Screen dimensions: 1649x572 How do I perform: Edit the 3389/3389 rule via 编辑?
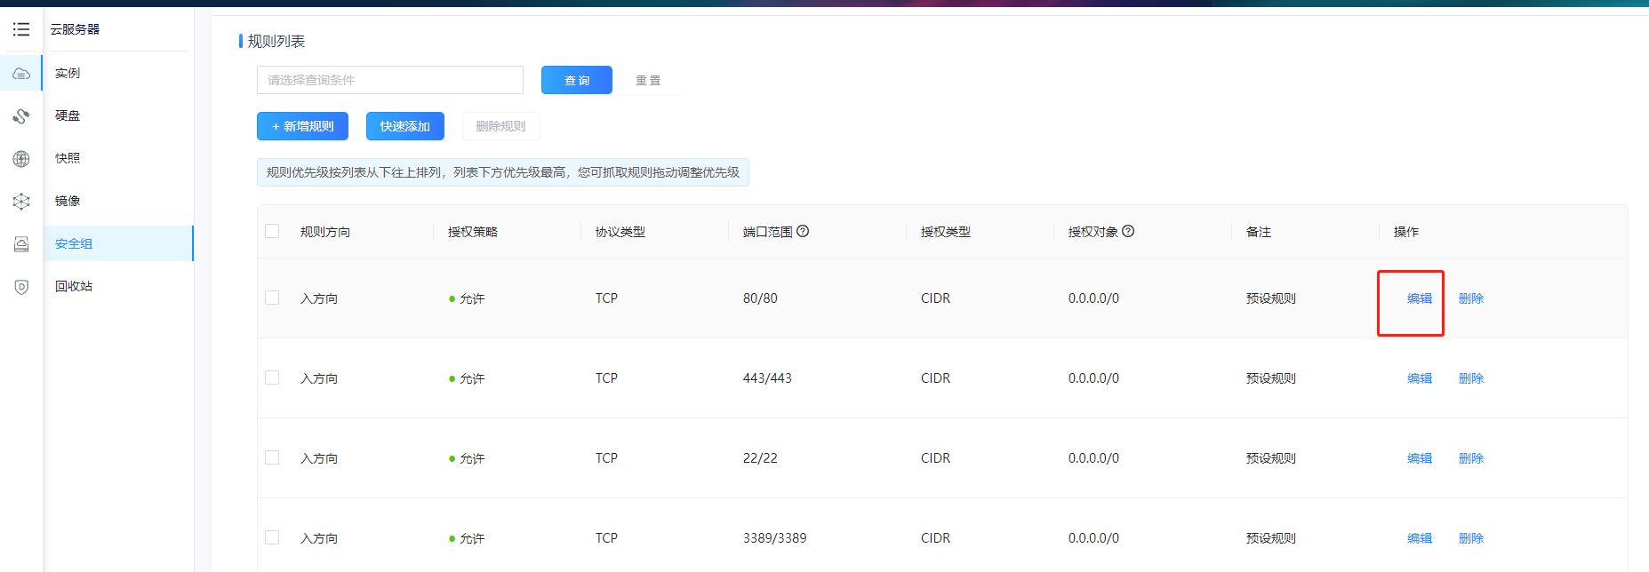(1420, 538)
